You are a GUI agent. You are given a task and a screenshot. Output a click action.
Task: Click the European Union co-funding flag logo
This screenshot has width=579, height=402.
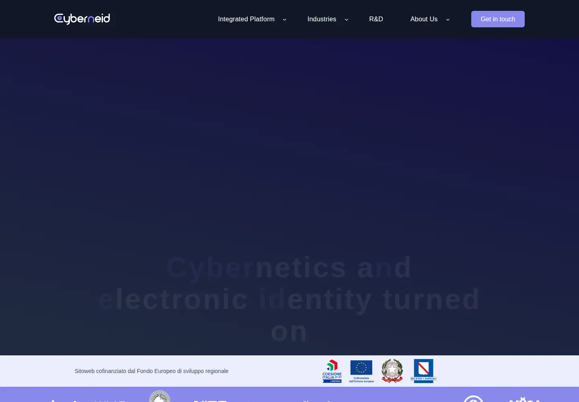[x=361, y=371]
